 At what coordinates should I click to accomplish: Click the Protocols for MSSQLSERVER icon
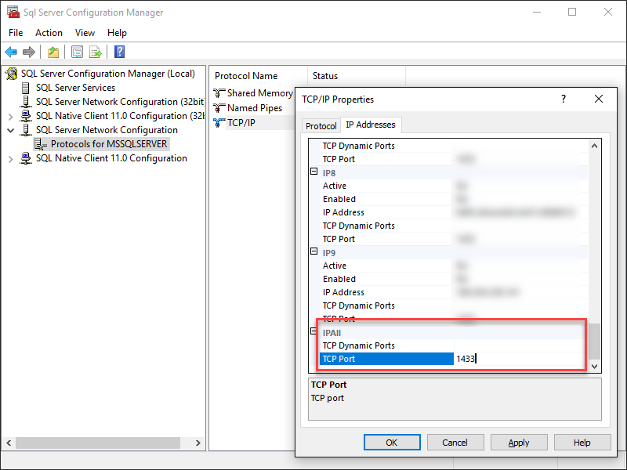[41, 144]
